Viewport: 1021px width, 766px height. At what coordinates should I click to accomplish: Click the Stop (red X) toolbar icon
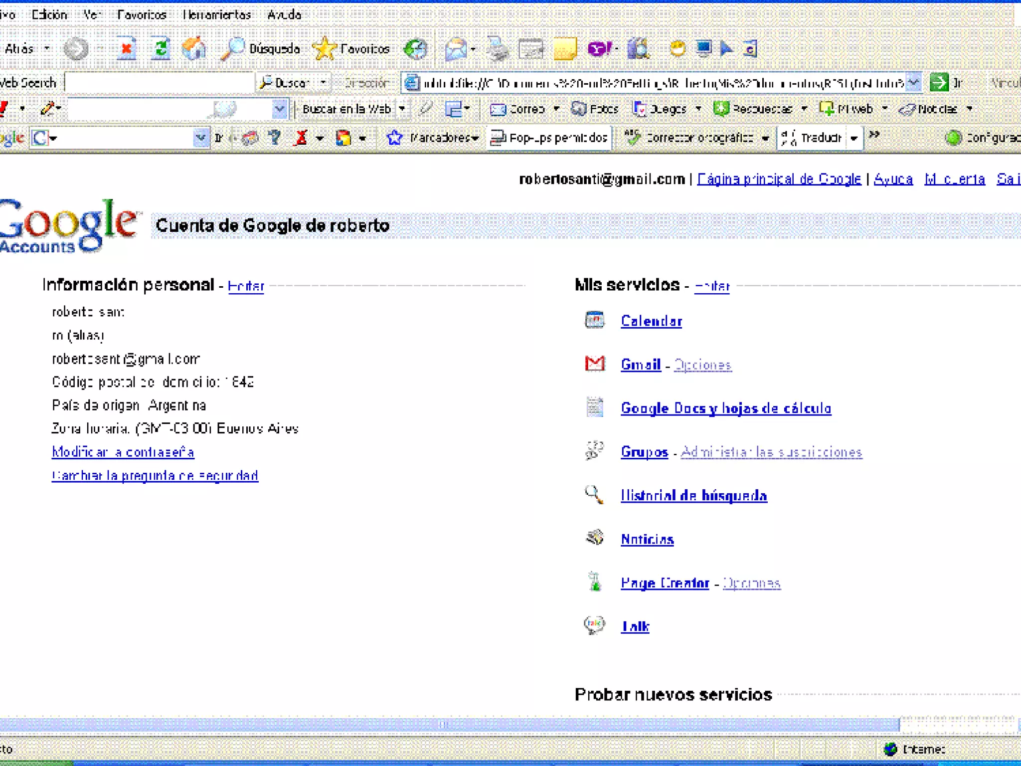[x=127, y=49]
